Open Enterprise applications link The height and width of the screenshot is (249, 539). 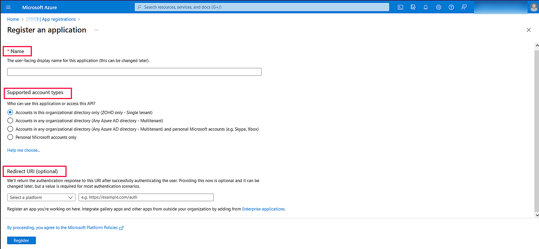coord(263,209)
